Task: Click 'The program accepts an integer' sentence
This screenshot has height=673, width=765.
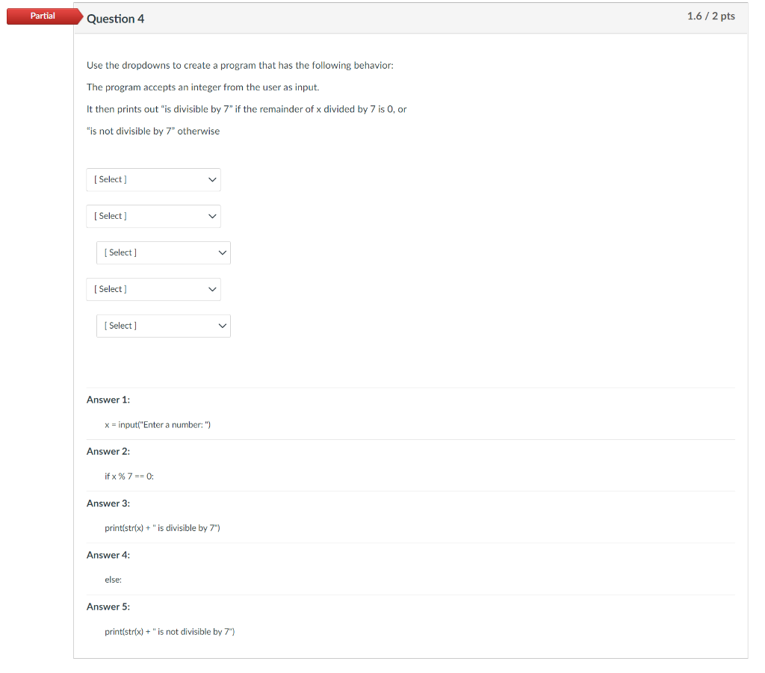Action: pos(203,87)
